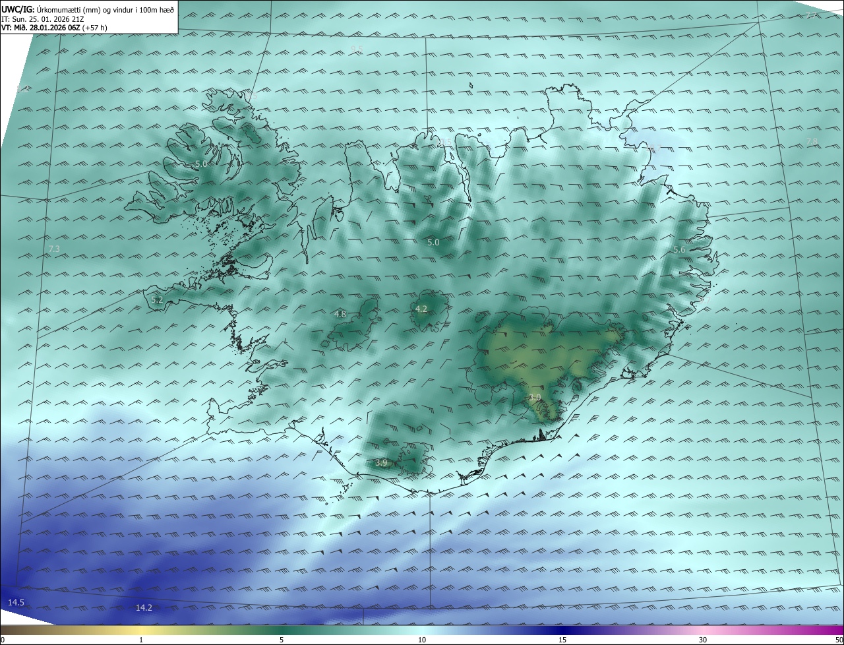Click the 3.0 value on Vatnajökull glacier
Viewport: 844px width, 645px height.
click(x=535, y=397)
